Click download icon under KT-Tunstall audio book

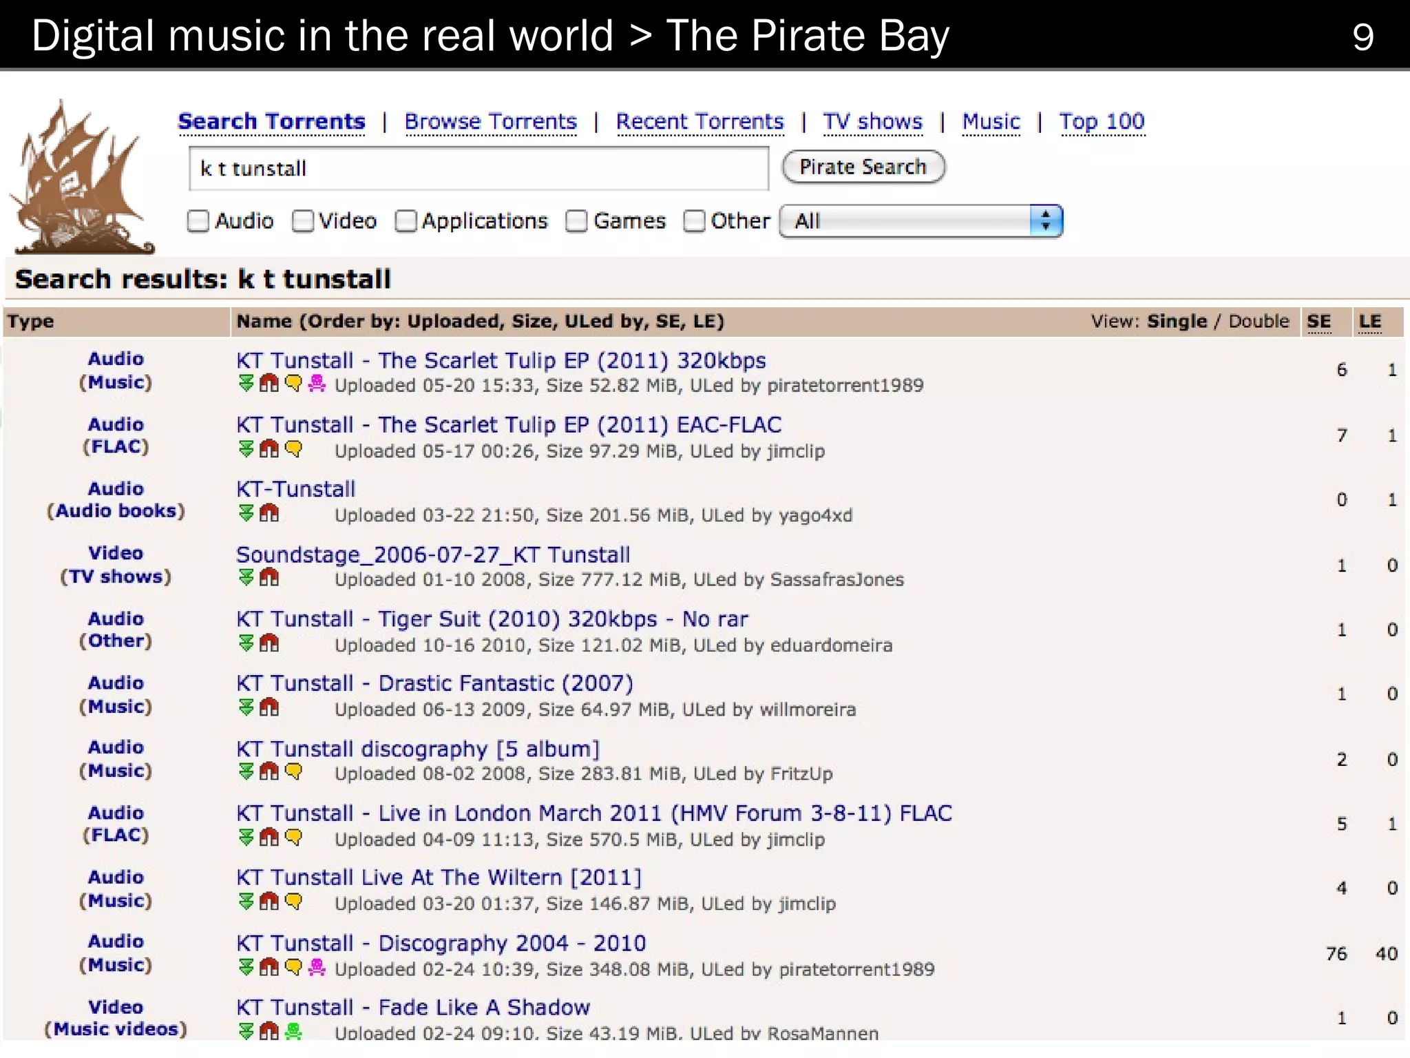pos(246,513)
